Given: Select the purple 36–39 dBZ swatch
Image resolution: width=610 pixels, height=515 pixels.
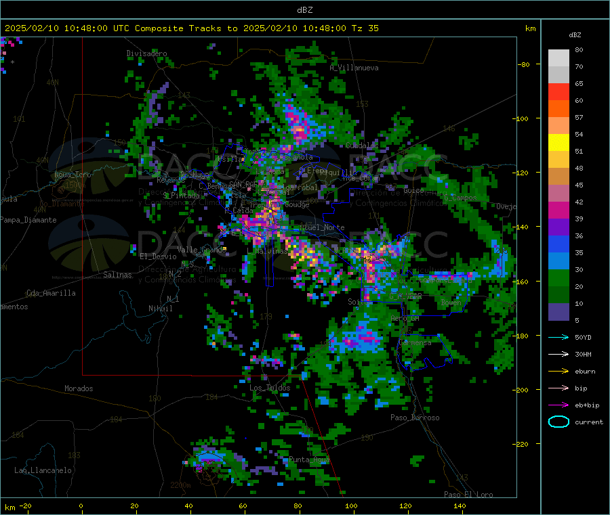Looking at the screenshot, I should [558, 227].
